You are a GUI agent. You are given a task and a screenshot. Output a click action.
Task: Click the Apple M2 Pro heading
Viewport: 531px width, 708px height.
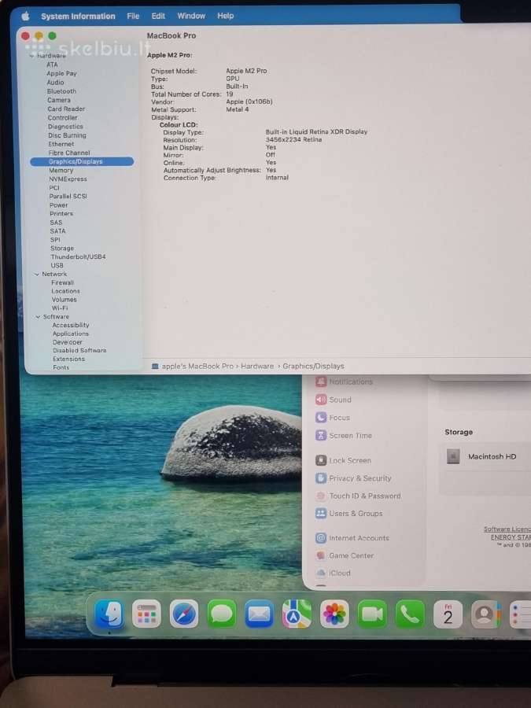pos(169,55)
